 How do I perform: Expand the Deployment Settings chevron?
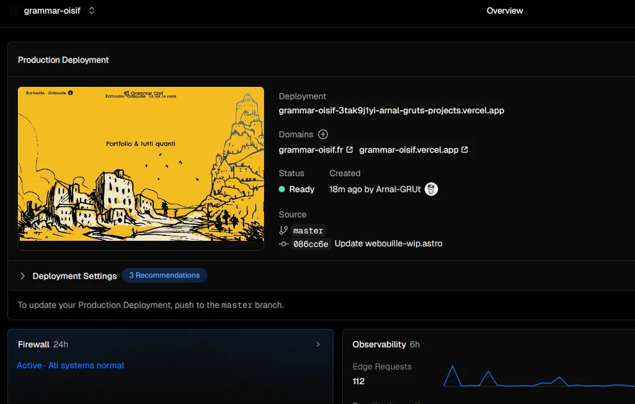pos(22,276)
